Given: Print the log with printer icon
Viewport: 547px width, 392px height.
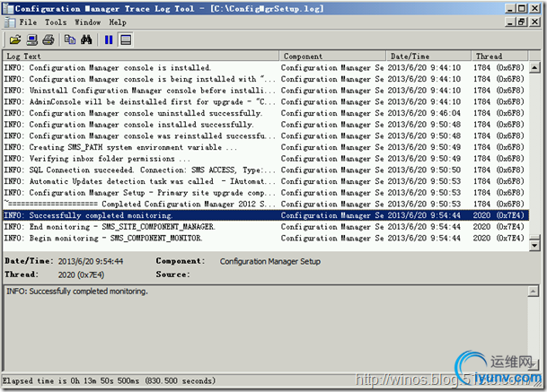Looking at the screenshot, I should pos(49,39).
